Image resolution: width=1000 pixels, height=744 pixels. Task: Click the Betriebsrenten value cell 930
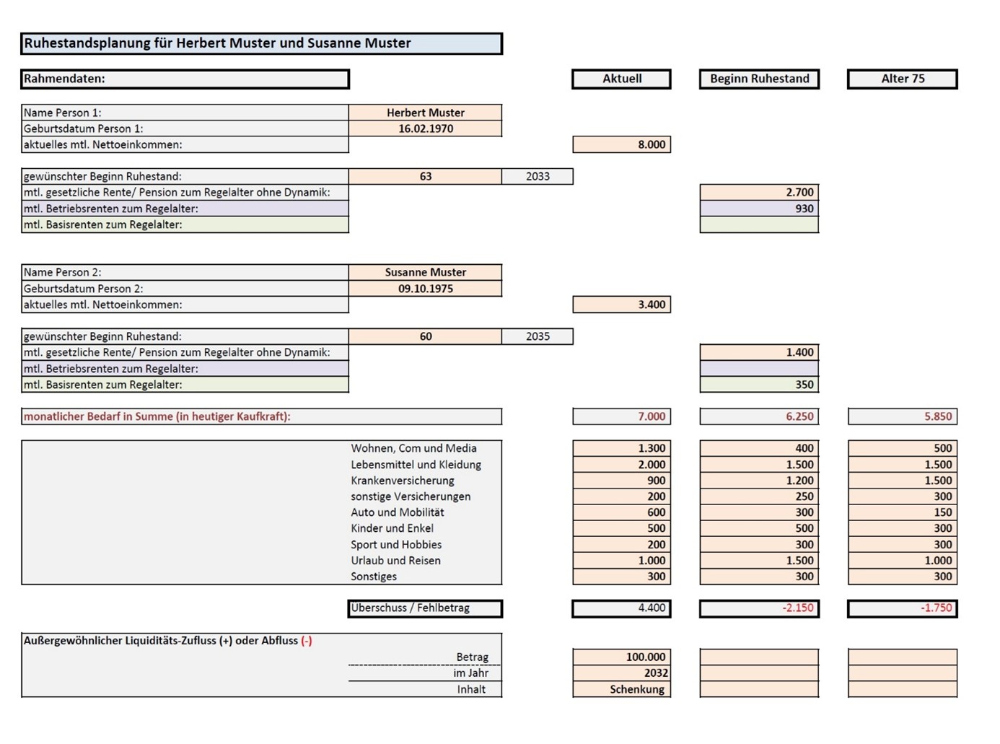pos(759,209)
